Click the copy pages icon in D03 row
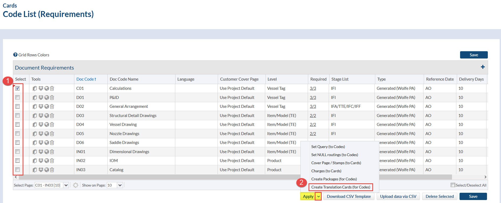Image resolution: width=501 pixels, height=203 pixels. point(35,116)
